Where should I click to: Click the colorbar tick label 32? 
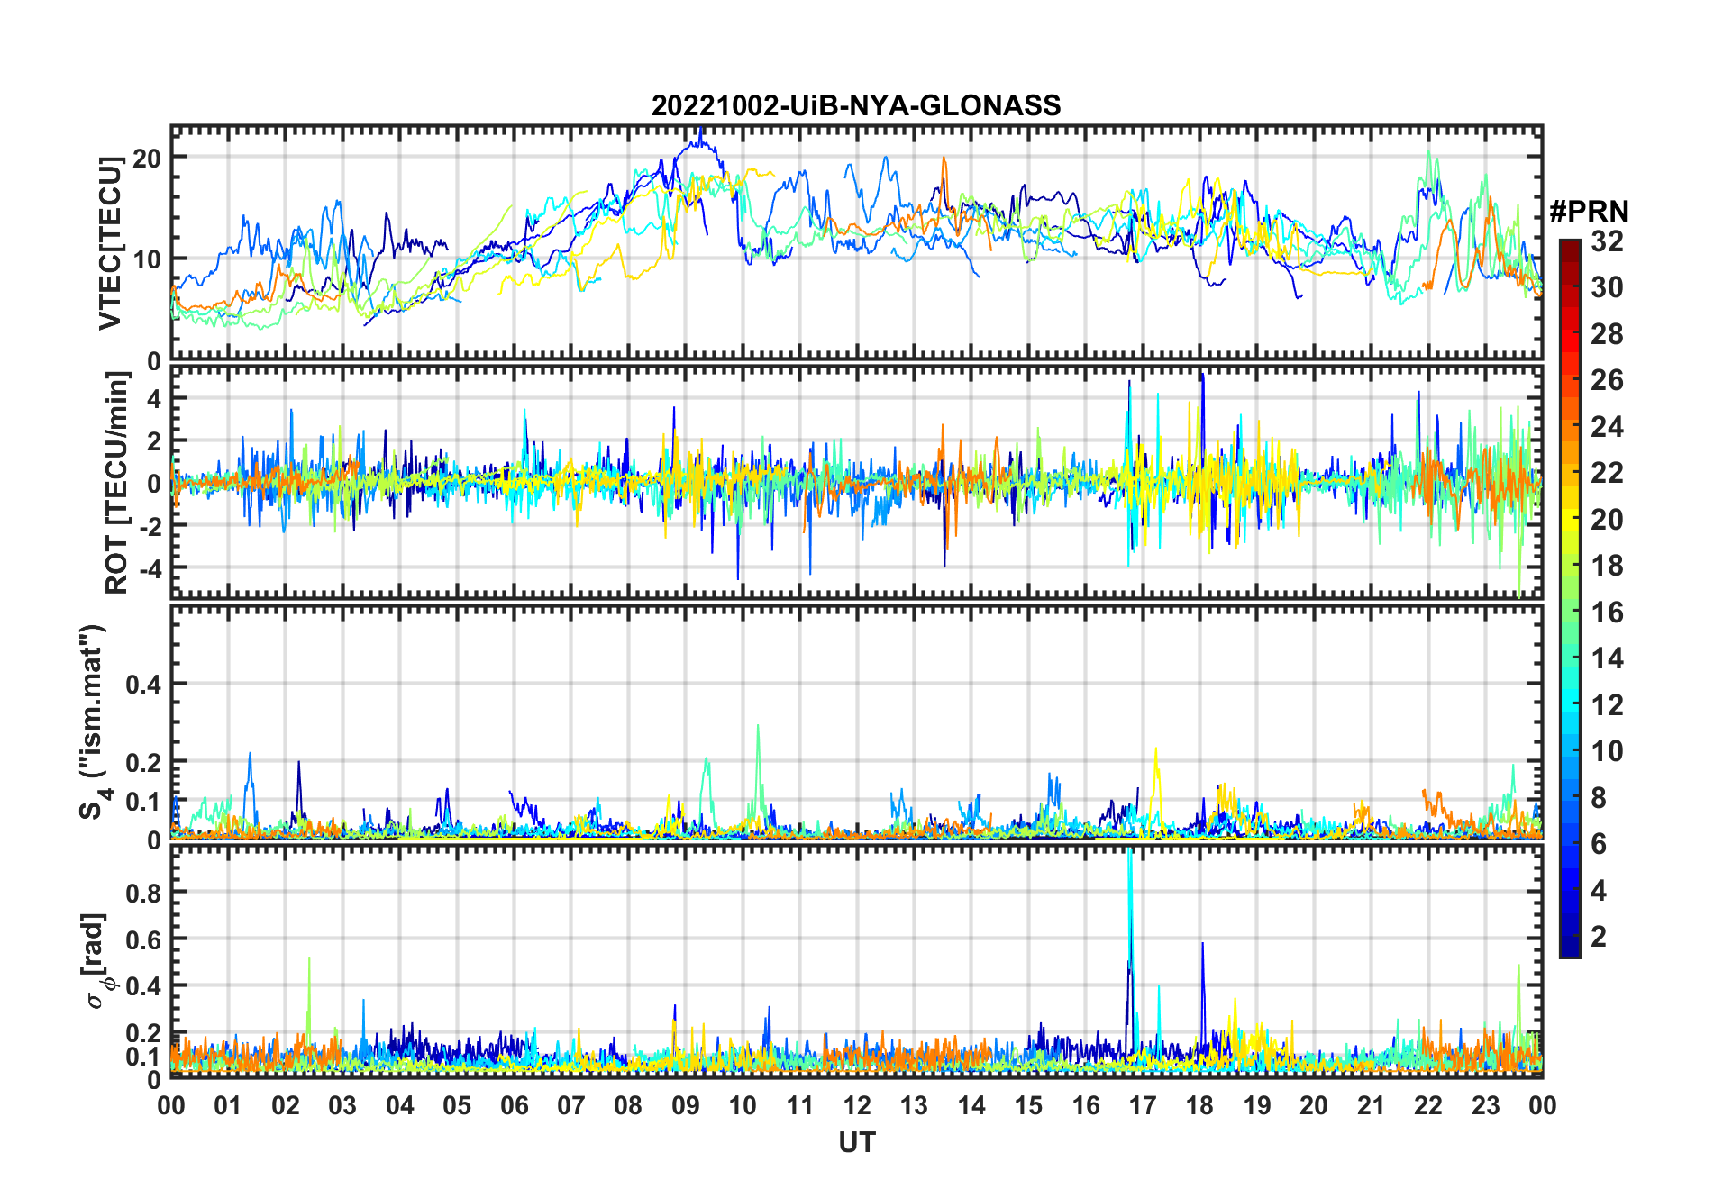coord(1607,241)
